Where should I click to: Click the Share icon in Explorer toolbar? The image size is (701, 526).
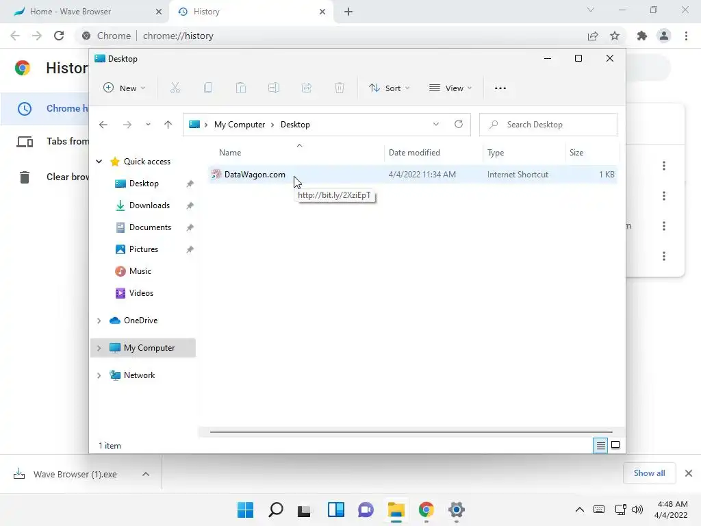pos(307,88)
